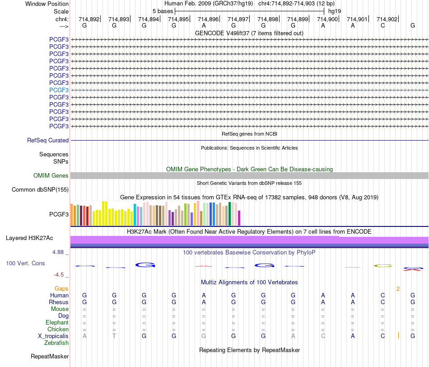Click the magenta bar in GTEx expression chart
429x367 pixels.
[239, 218]
